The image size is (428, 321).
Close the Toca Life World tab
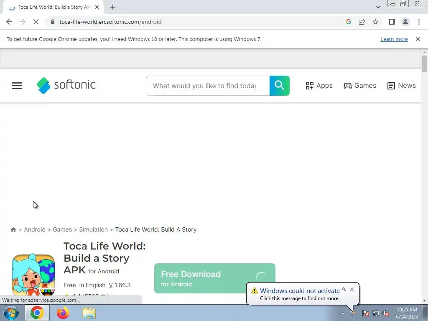(x=97, y=8)
